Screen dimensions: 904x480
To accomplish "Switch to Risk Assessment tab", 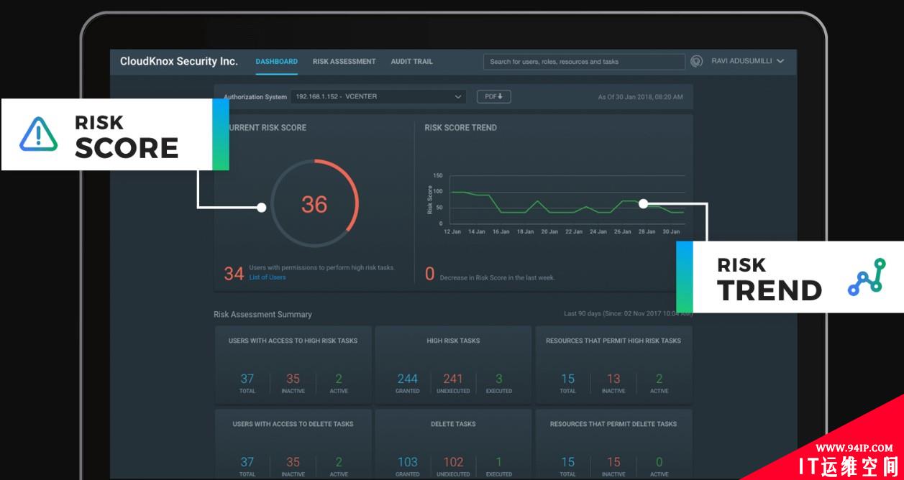I will point(344,62).
